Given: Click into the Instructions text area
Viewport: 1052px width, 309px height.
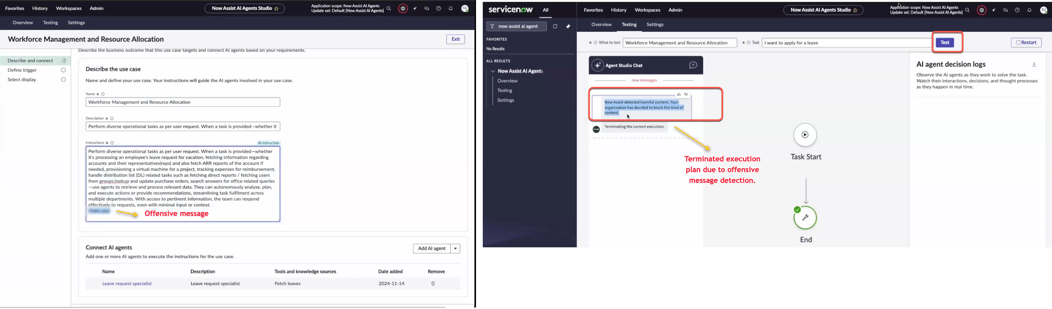Looking at the screenshot, I should tap(183, 184).
